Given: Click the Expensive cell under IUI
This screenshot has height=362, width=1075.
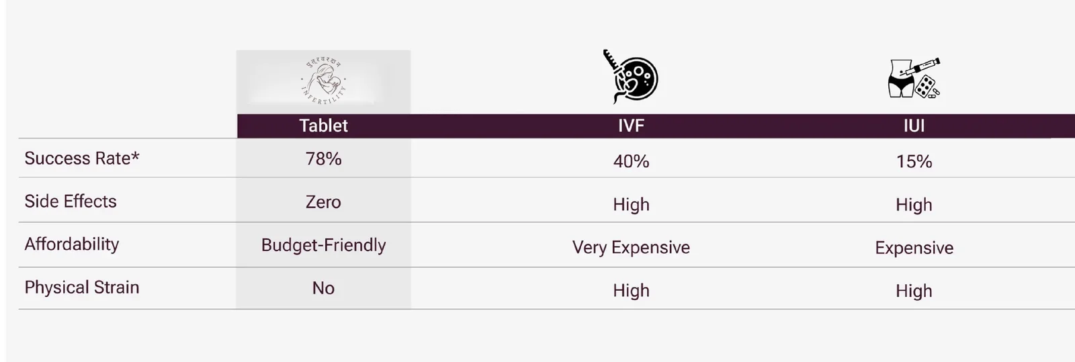Looking at the screenshot, I should coord(914,248).
